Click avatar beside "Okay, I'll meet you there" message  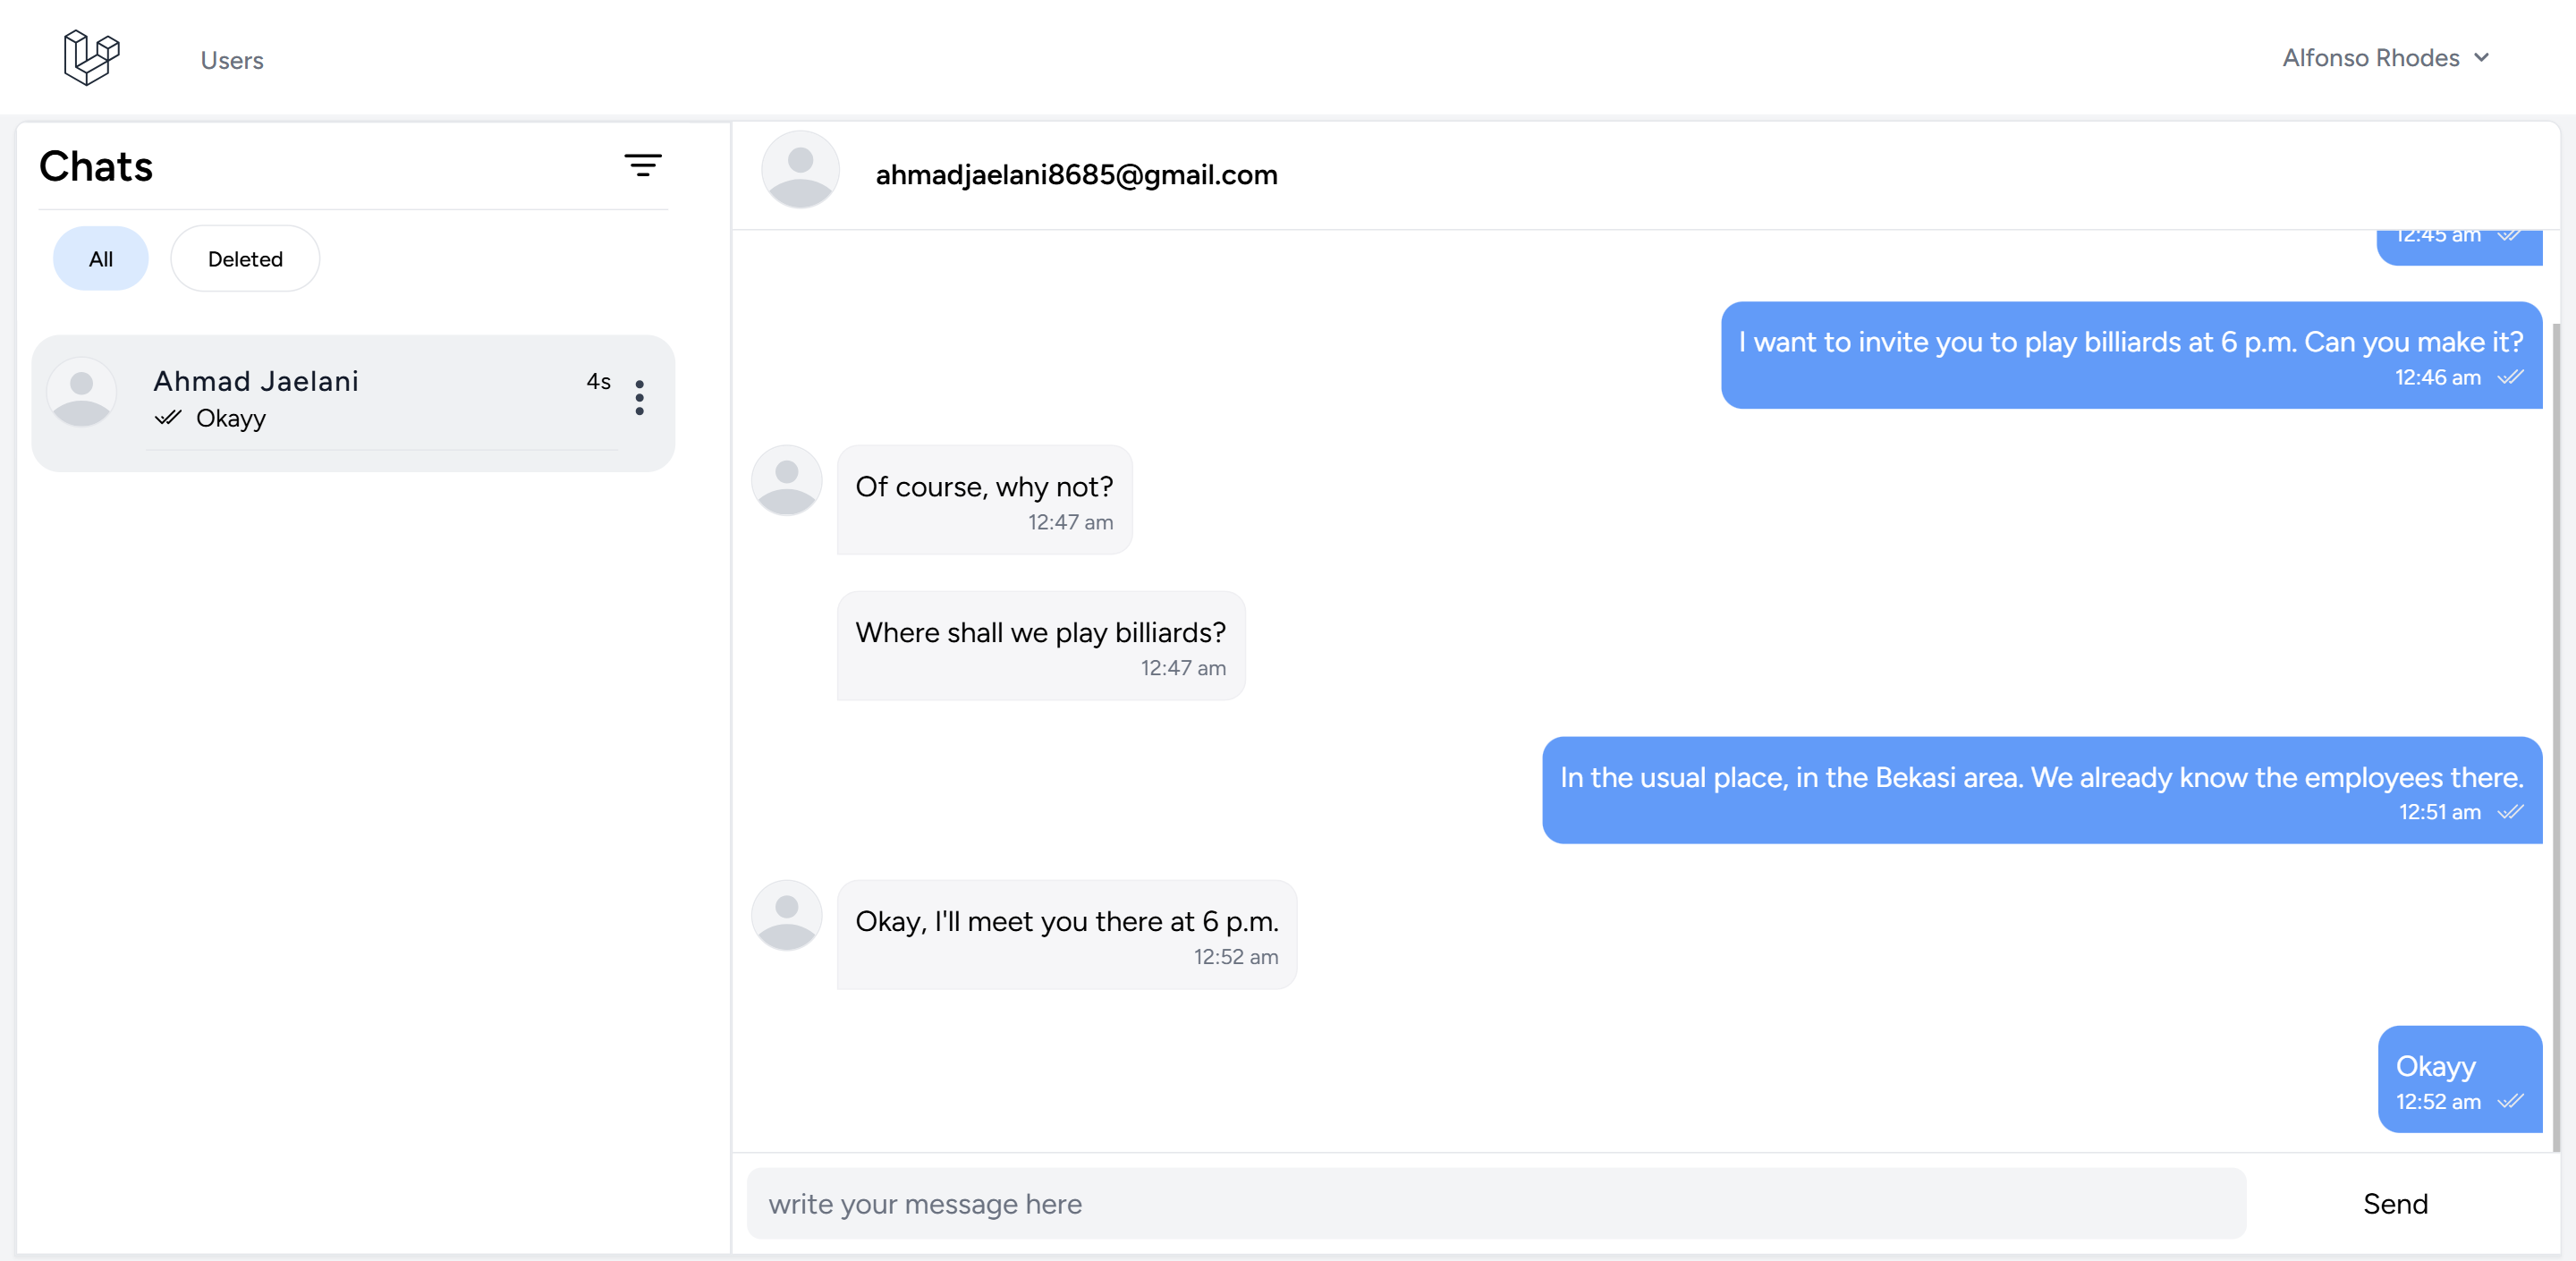tap(787, 916)
